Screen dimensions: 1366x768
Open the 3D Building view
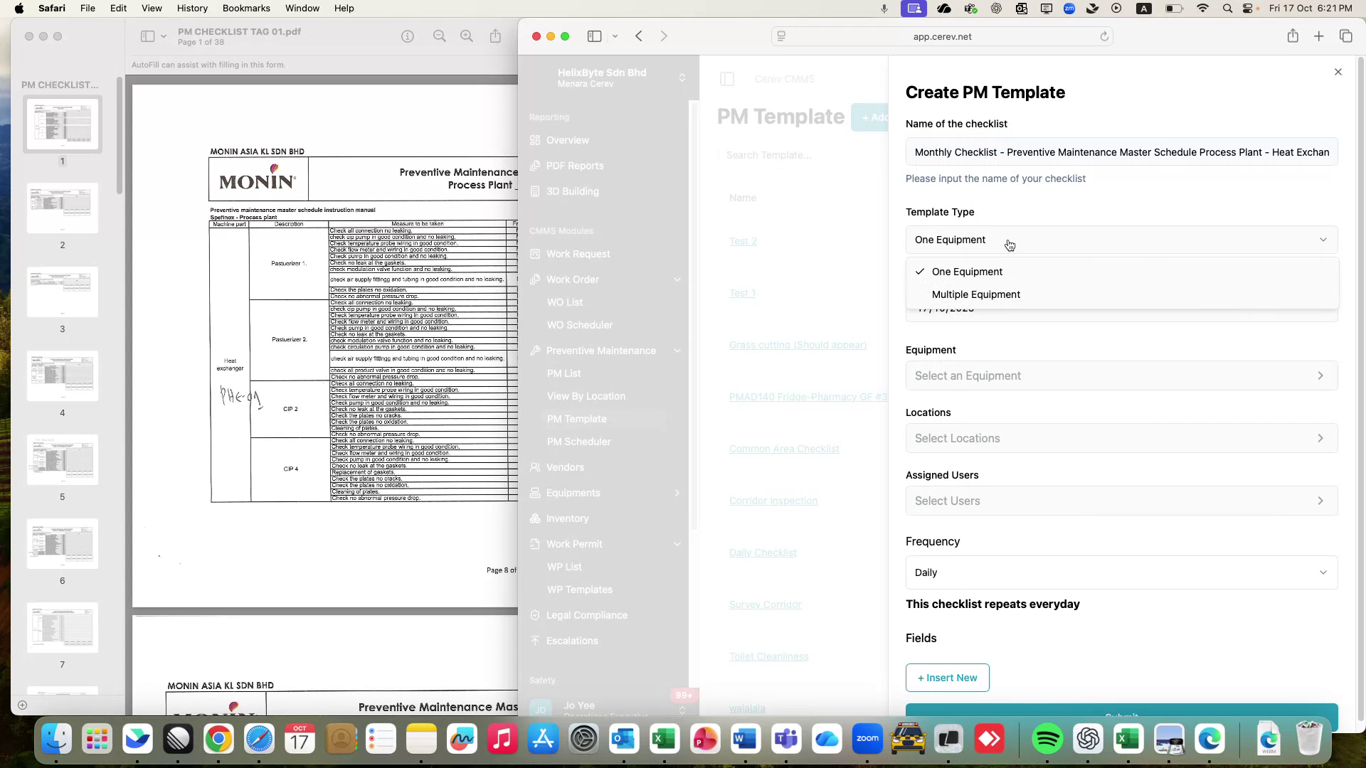coord(571,191)
